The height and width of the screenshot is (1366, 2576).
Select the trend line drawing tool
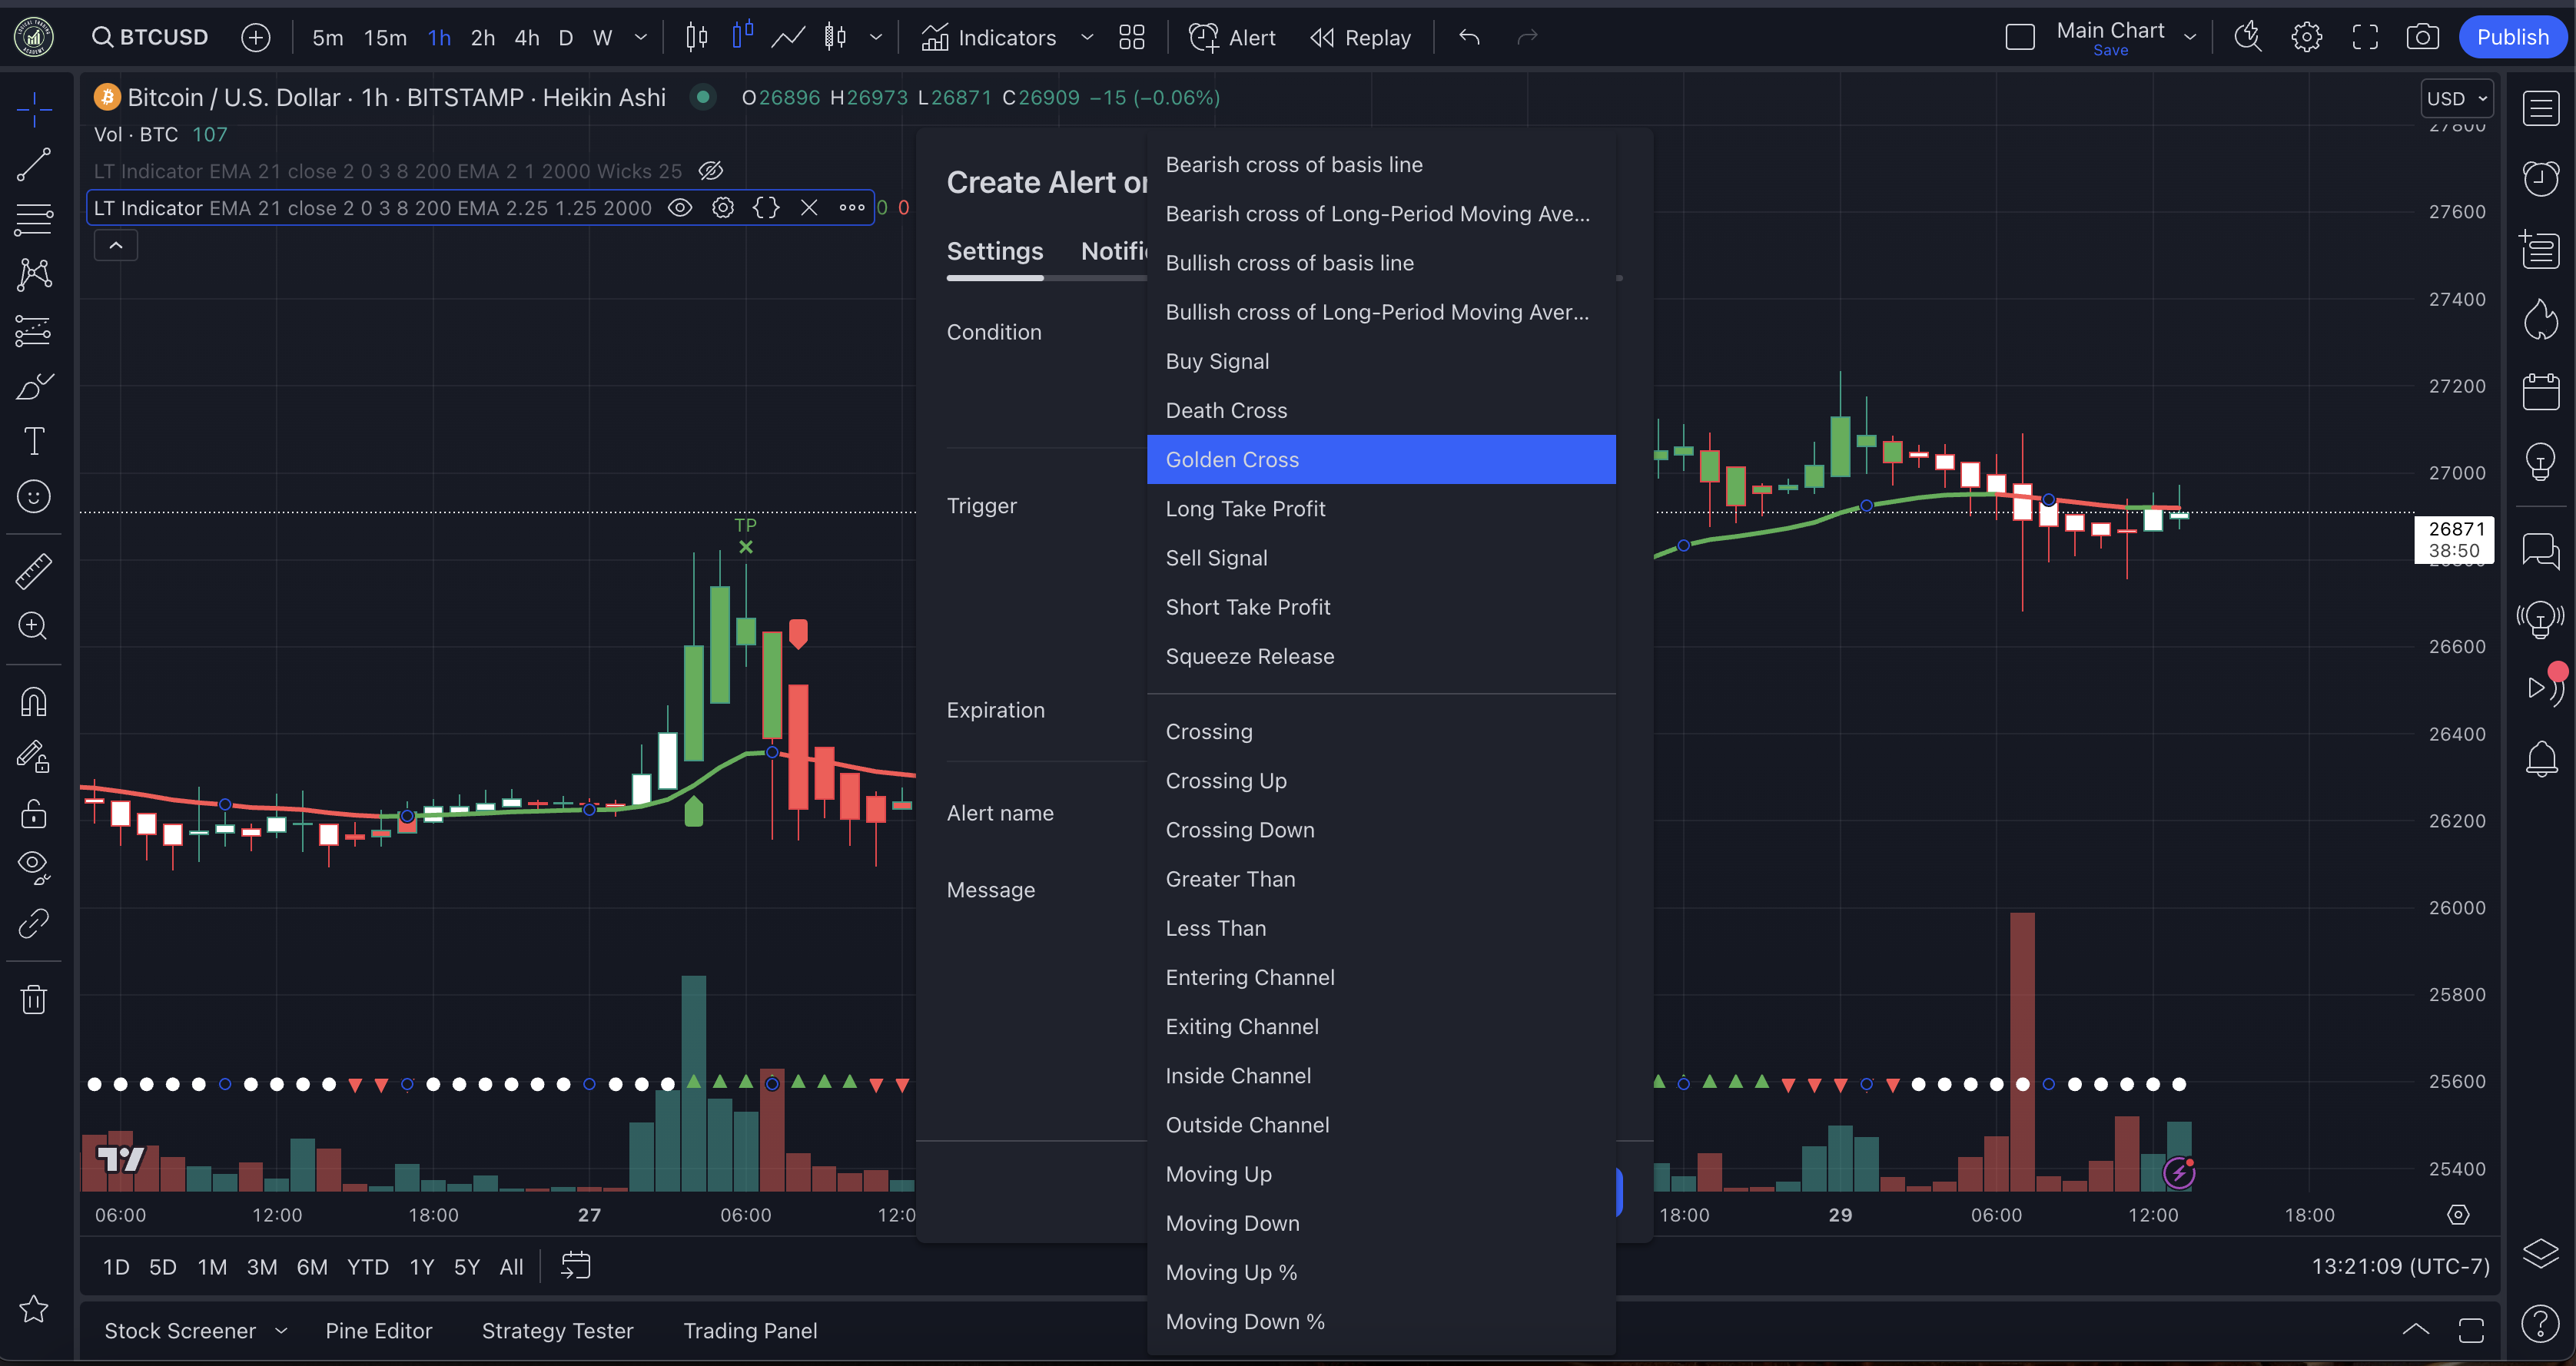(34, 164)
